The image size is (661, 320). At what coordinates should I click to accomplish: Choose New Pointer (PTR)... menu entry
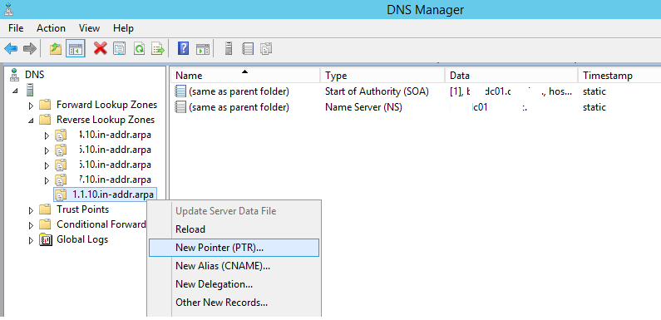(234, 248)
